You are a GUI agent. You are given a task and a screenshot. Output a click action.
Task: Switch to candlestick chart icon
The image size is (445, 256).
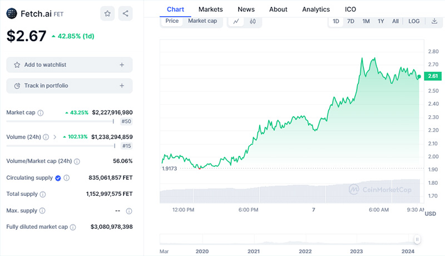[253, 21]
